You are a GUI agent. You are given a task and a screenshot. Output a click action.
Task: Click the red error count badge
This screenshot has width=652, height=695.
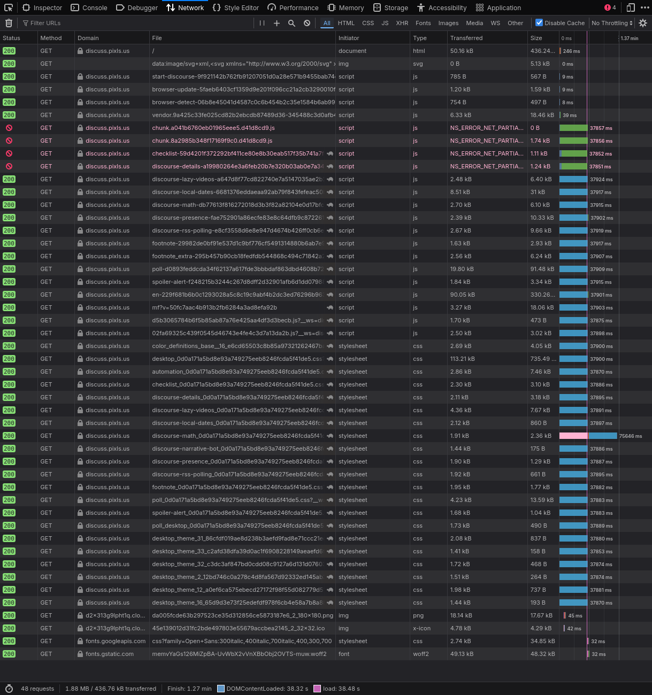[x=610, y=7]
